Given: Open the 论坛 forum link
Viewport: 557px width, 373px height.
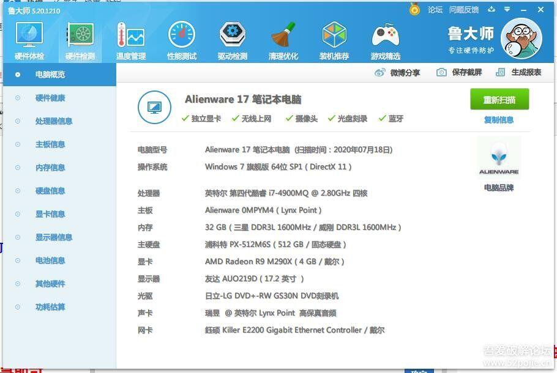Looking at the screenshot, I should [x=435, y=10].
